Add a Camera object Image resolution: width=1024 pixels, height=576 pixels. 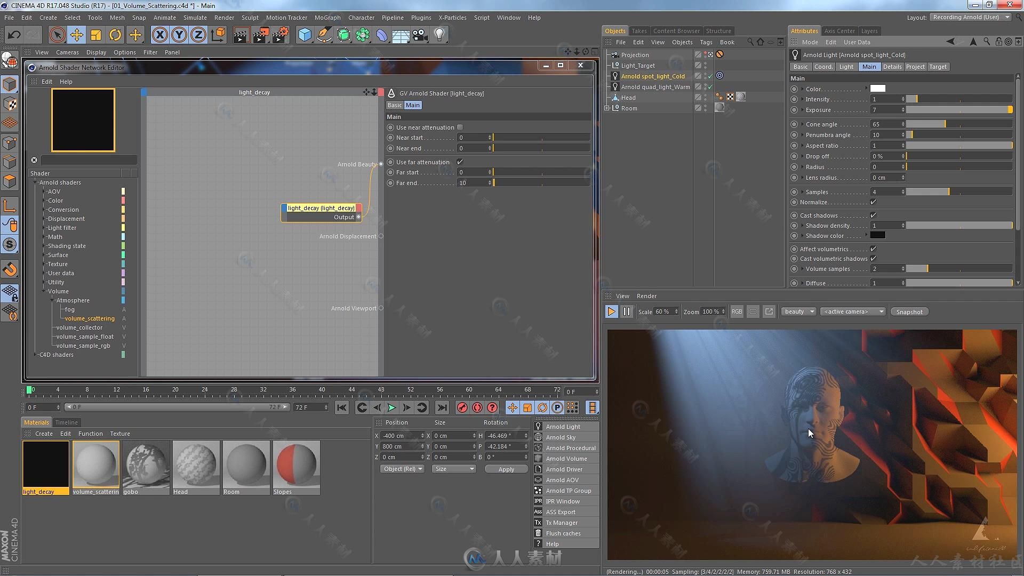pyautogui.click(x=420, y=35)
